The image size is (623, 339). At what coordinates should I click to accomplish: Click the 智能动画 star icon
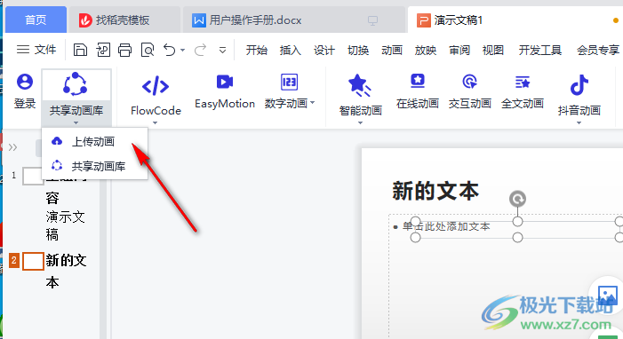359,85
